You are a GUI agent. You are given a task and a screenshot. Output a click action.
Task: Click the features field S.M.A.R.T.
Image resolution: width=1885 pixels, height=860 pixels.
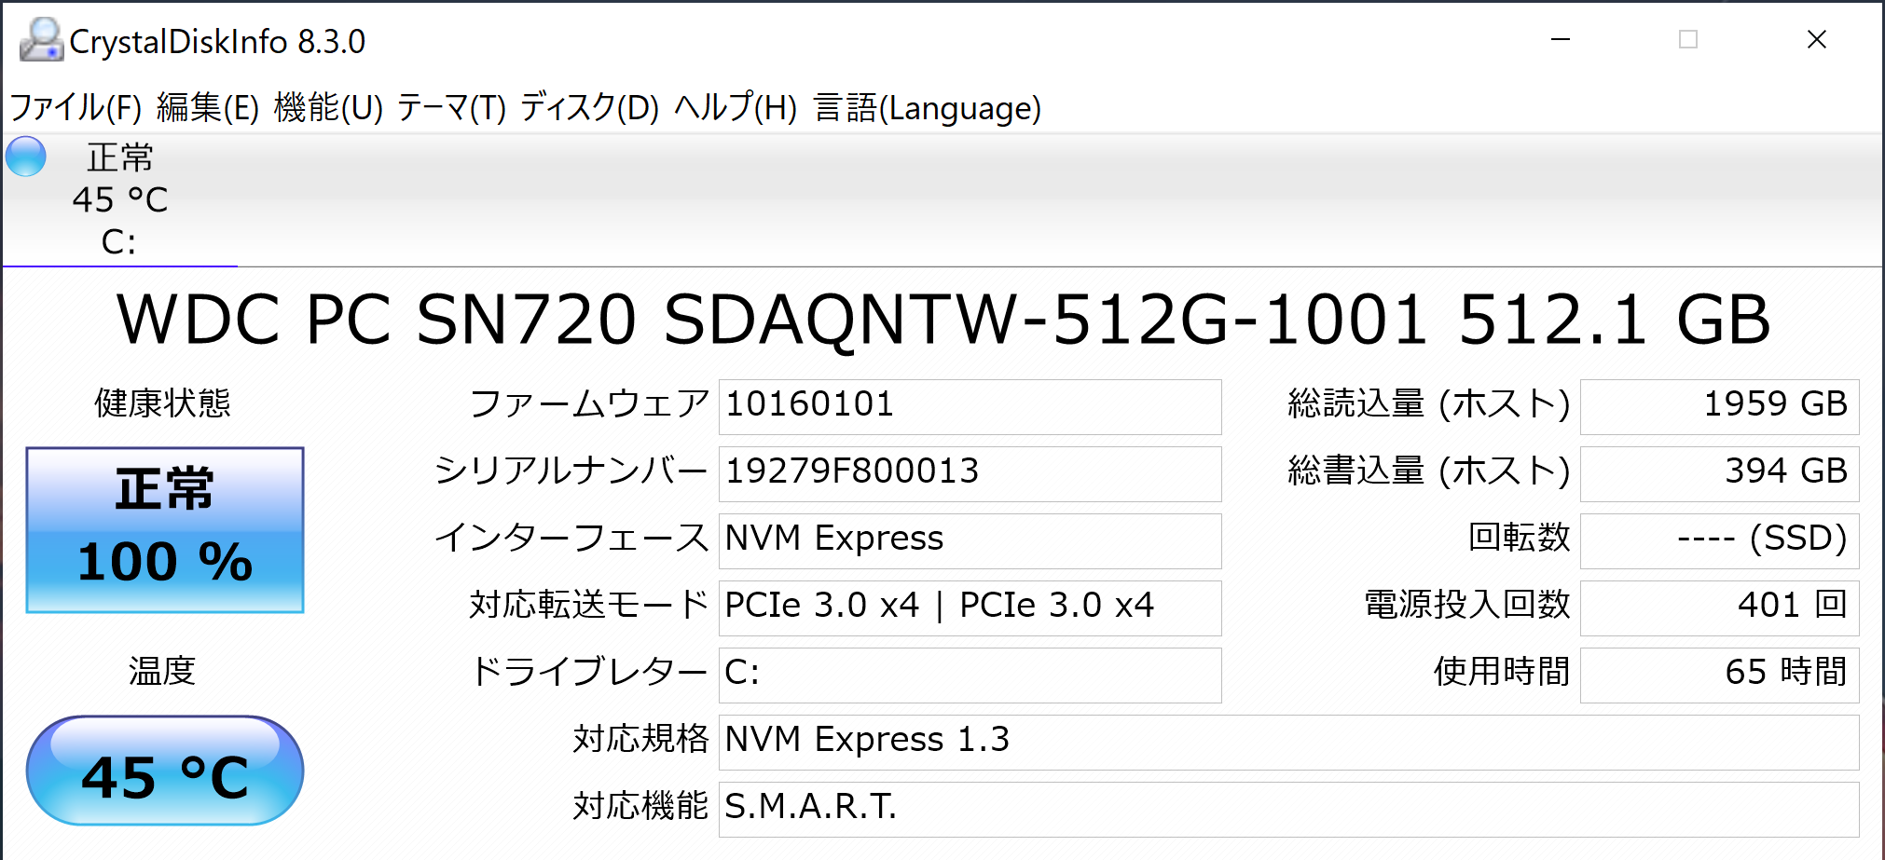tap(1288, 809)
